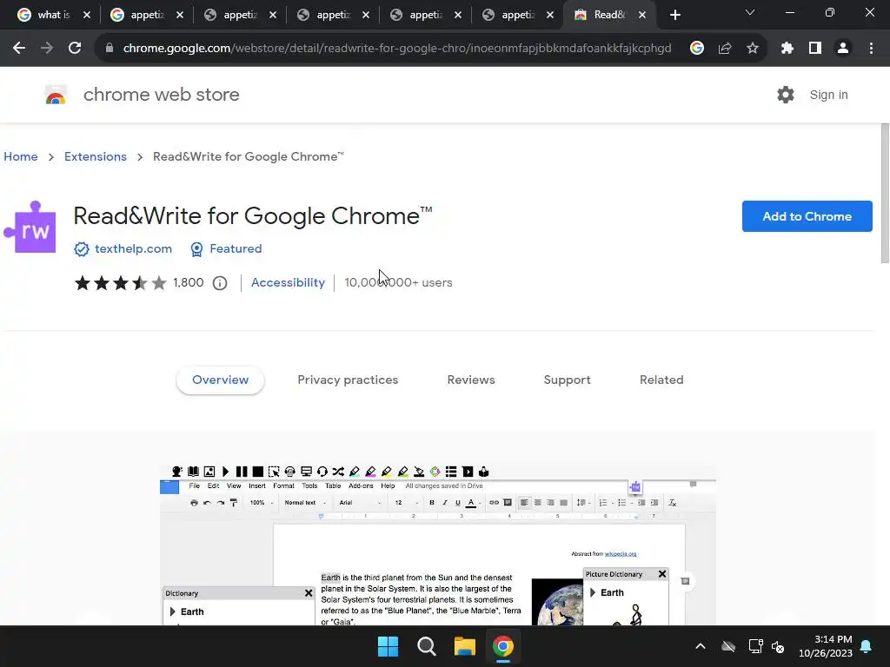Open Chrome's three-dot menu
890x667 pixels.
coord(871,49)
